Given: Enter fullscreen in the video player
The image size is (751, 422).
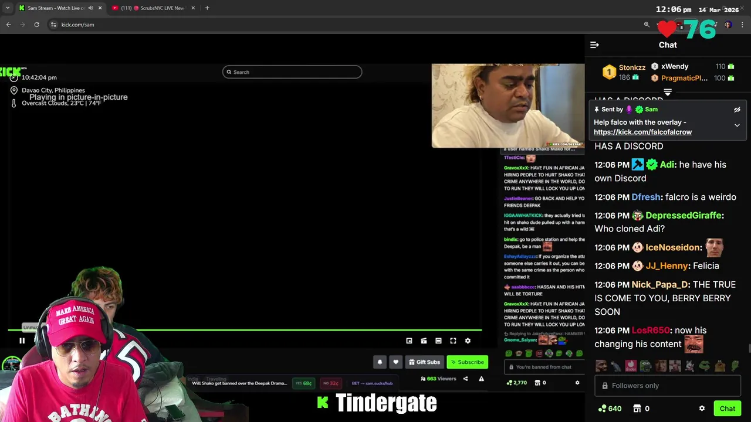Looking at the screenshot, I should pyautogui.click(x=453, y=341).
